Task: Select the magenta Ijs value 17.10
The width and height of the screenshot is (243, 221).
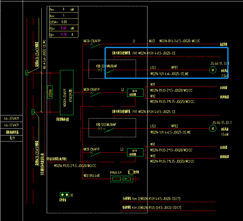Action: tap(63, 34)
